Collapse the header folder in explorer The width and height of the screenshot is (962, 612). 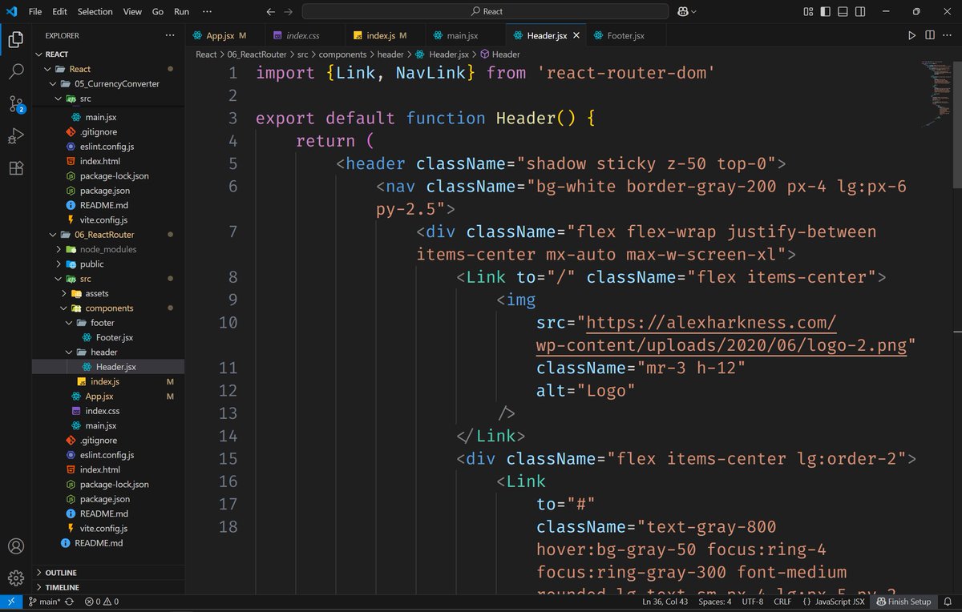104,352
